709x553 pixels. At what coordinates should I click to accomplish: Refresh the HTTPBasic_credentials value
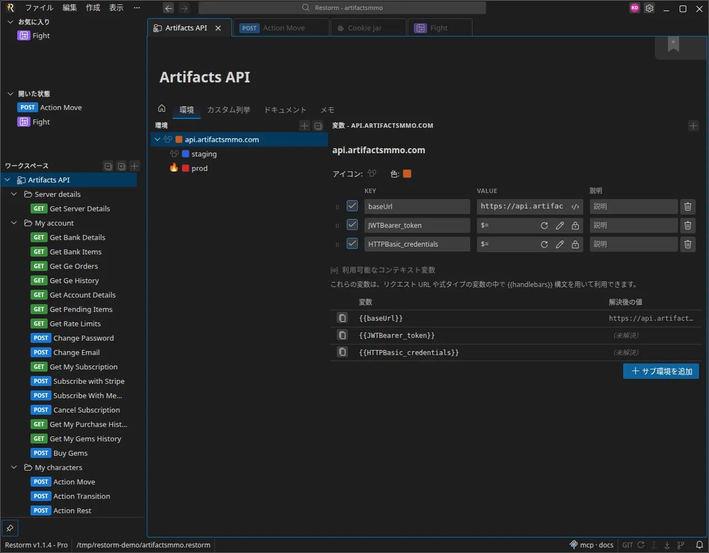point(544,244)
